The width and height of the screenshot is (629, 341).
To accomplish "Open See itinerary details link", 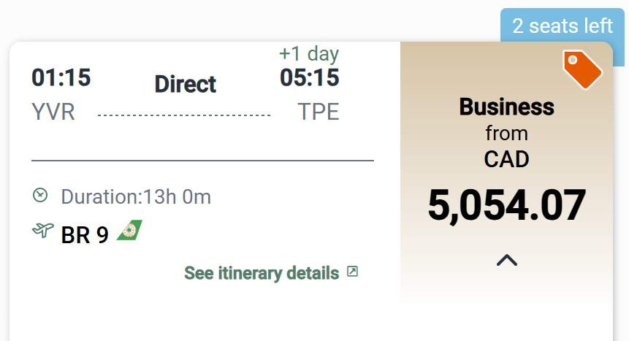I will click(262, 273).
